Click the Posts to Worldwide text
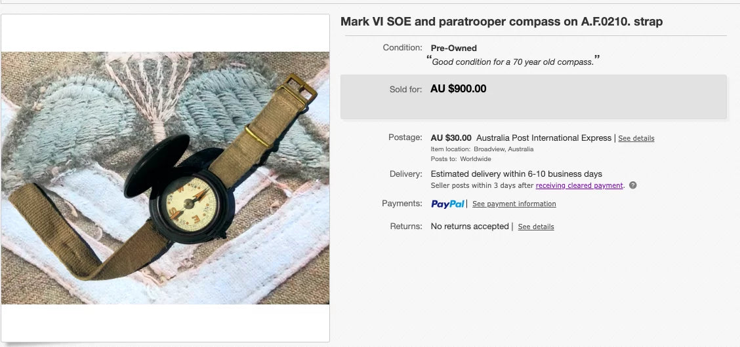 click(461, 159)
